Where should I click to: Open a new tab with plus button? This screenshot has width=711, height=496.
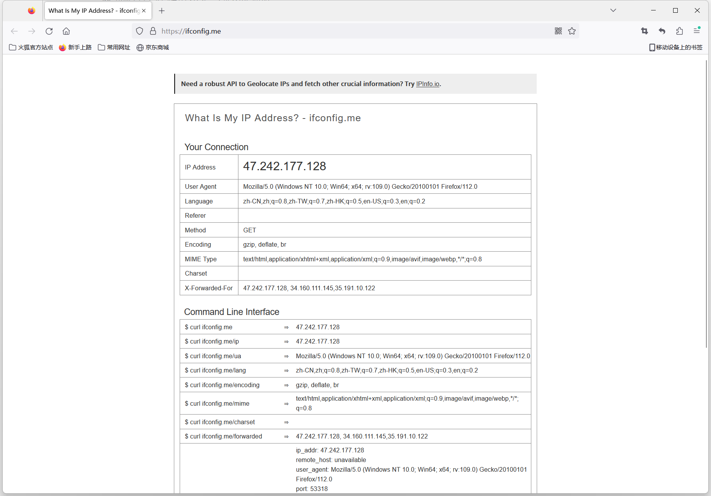pyautogui.click(x=162, y=11)
